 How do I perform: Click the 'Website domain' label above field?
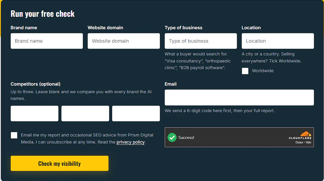[x=105, y=28]
